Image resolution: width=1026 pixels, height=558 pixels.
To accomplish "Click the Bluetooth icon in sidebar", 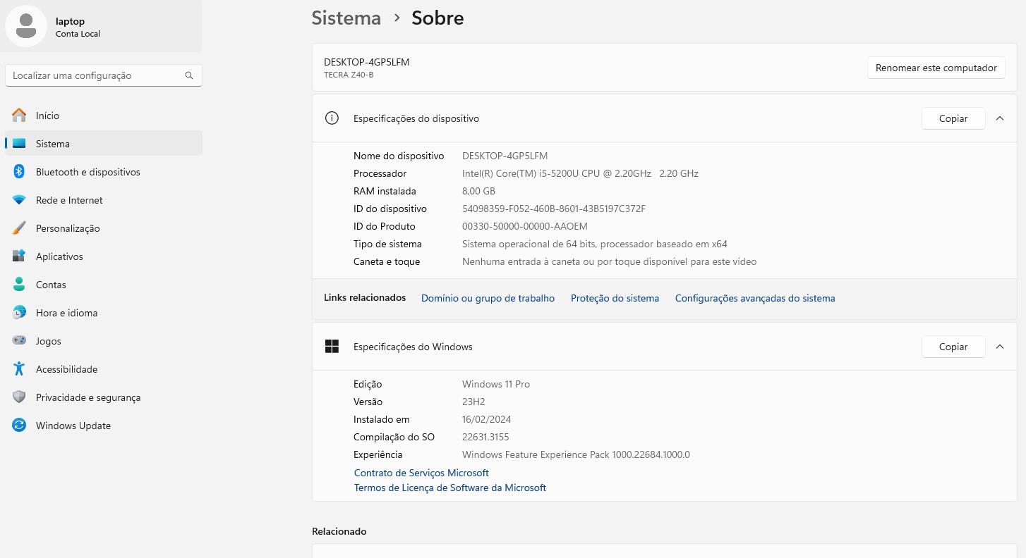I will (x=19, y=172).
